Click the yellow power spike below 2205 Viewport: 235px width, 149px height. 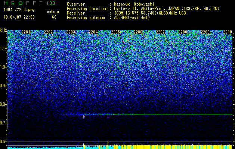[x=108, y=145]
